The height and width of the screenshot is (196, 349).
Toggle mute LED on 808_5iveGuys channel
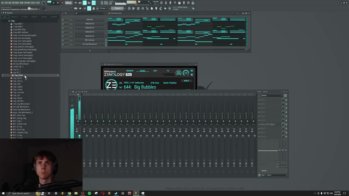[63, 40]
